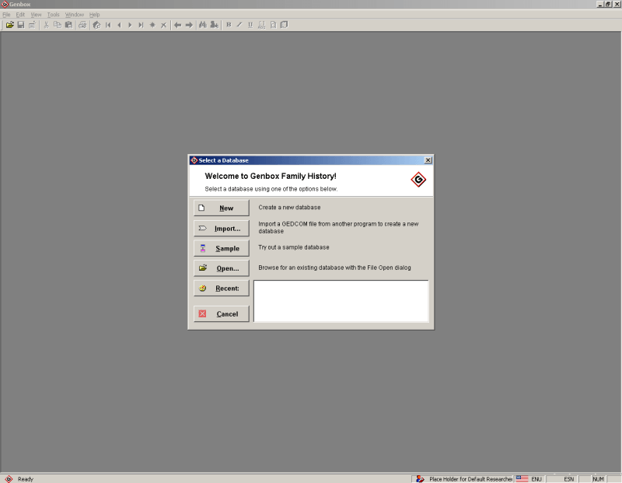Click the Delete record X icon
This screenshot has height=483, width=622.
(x=162, y=24)
